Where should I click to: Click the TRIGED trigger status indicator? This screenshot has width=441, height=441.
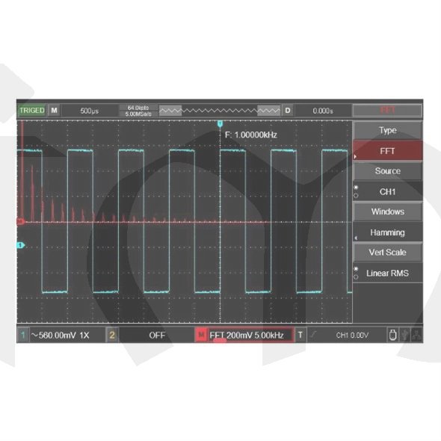[32, 111]
